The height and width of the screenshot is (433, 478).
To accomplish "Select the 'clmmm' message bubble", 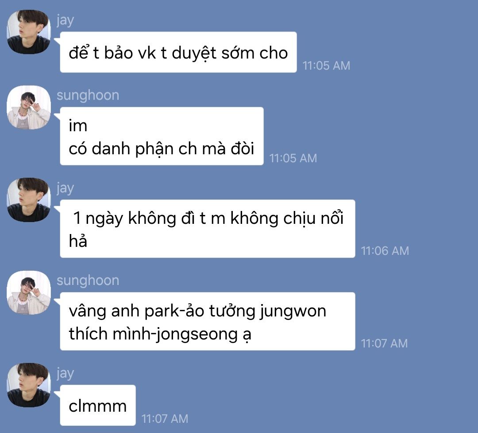I will (x=98, y=405).
